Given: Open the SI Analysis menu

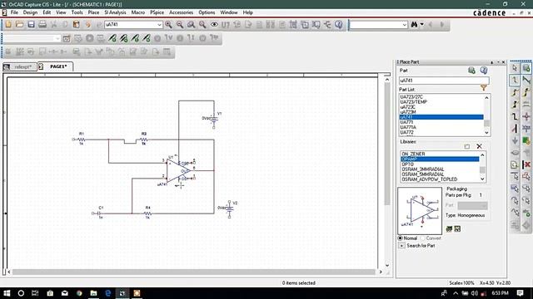Looking at the screenshot, I should (115, 12).
